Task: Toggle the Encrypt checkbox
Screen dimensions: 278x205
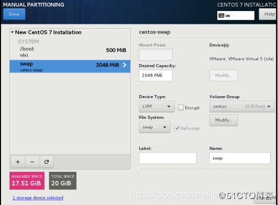Action: (x=181, y=107)
